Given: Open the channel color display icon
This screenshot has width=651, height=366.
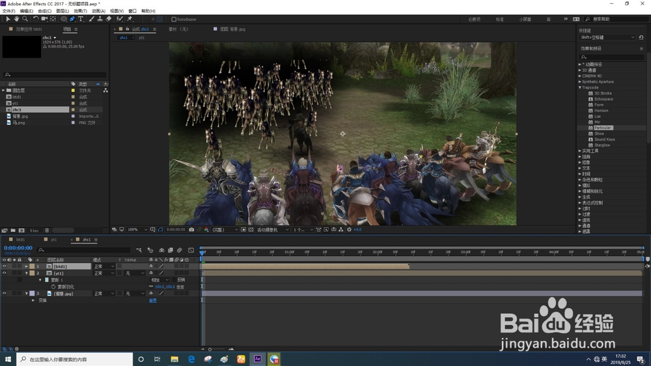Looking at the screenshot, I should [x=206, y=229].
